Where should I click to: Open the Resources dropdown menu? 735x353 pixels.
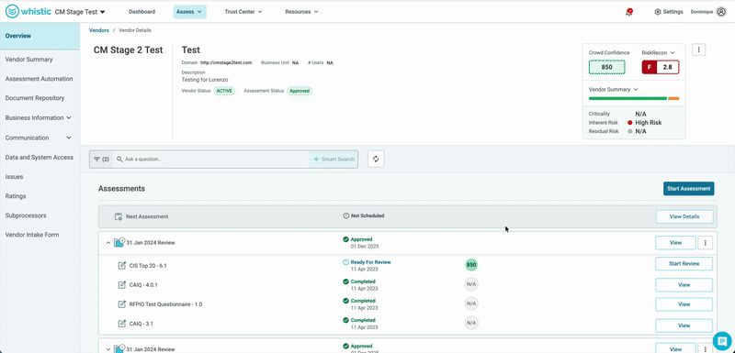tap(301, 12)
